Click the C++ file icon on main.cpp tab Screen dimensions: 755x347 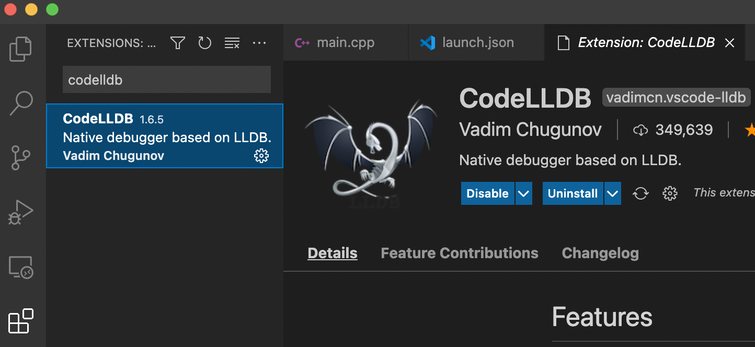[302, 43]
